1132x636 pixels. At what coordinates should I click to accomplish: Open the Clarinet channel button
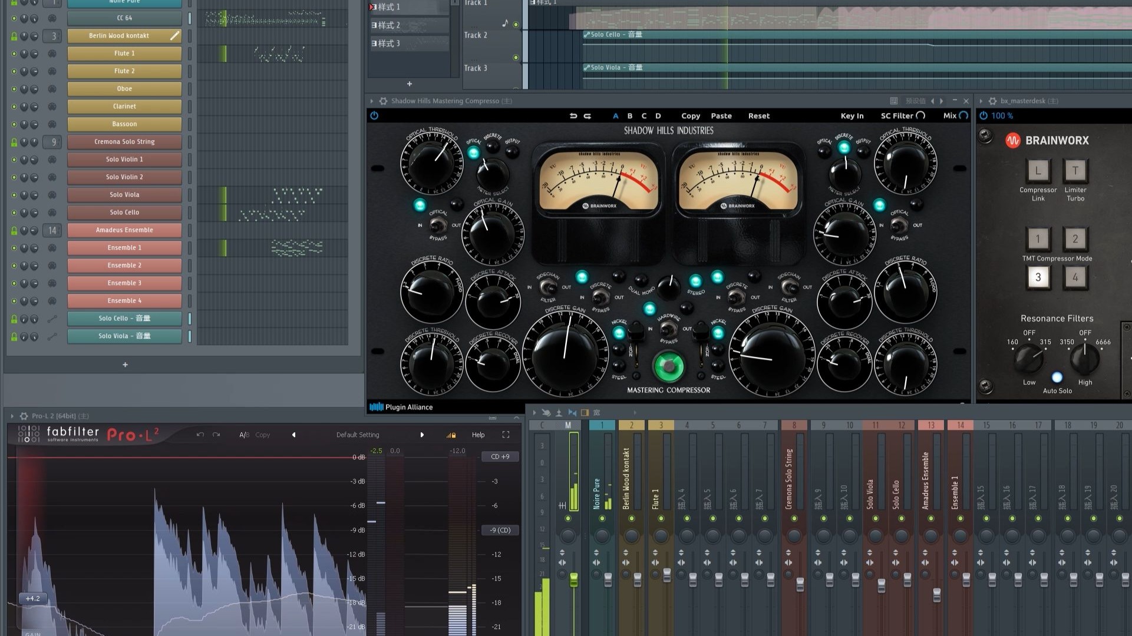tap(124, 107)
